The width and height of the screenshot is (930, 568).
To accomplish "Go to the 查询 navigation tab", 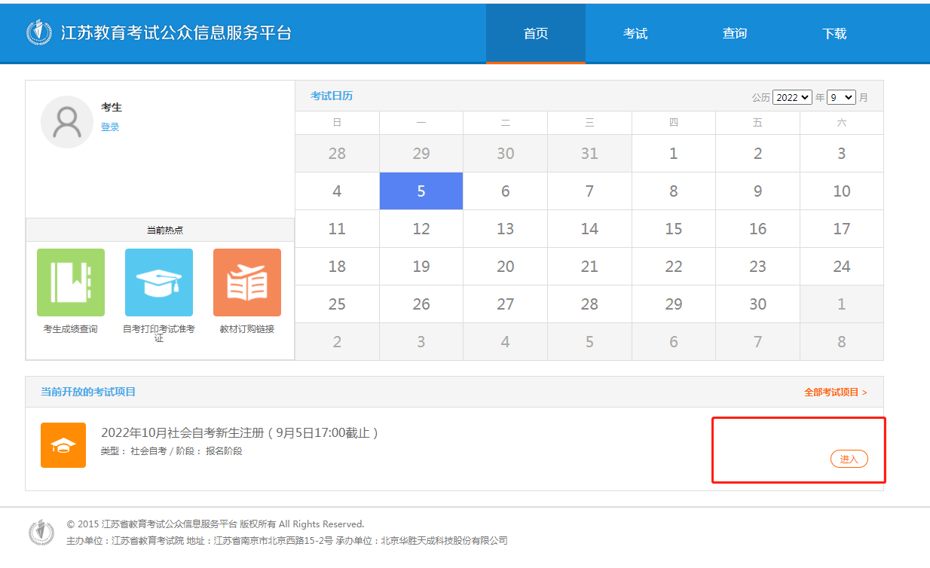I will [x=735, y=33].
